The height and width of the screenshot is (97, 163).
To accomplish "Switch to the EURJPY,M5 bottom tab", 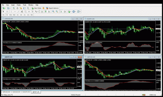I will click(26, 92).
